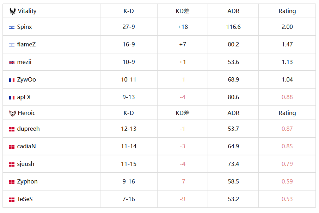Click the Israel flag beside Spinx
Image resolution: width=319 pixels, height=213 pixels.
(12, 27)
